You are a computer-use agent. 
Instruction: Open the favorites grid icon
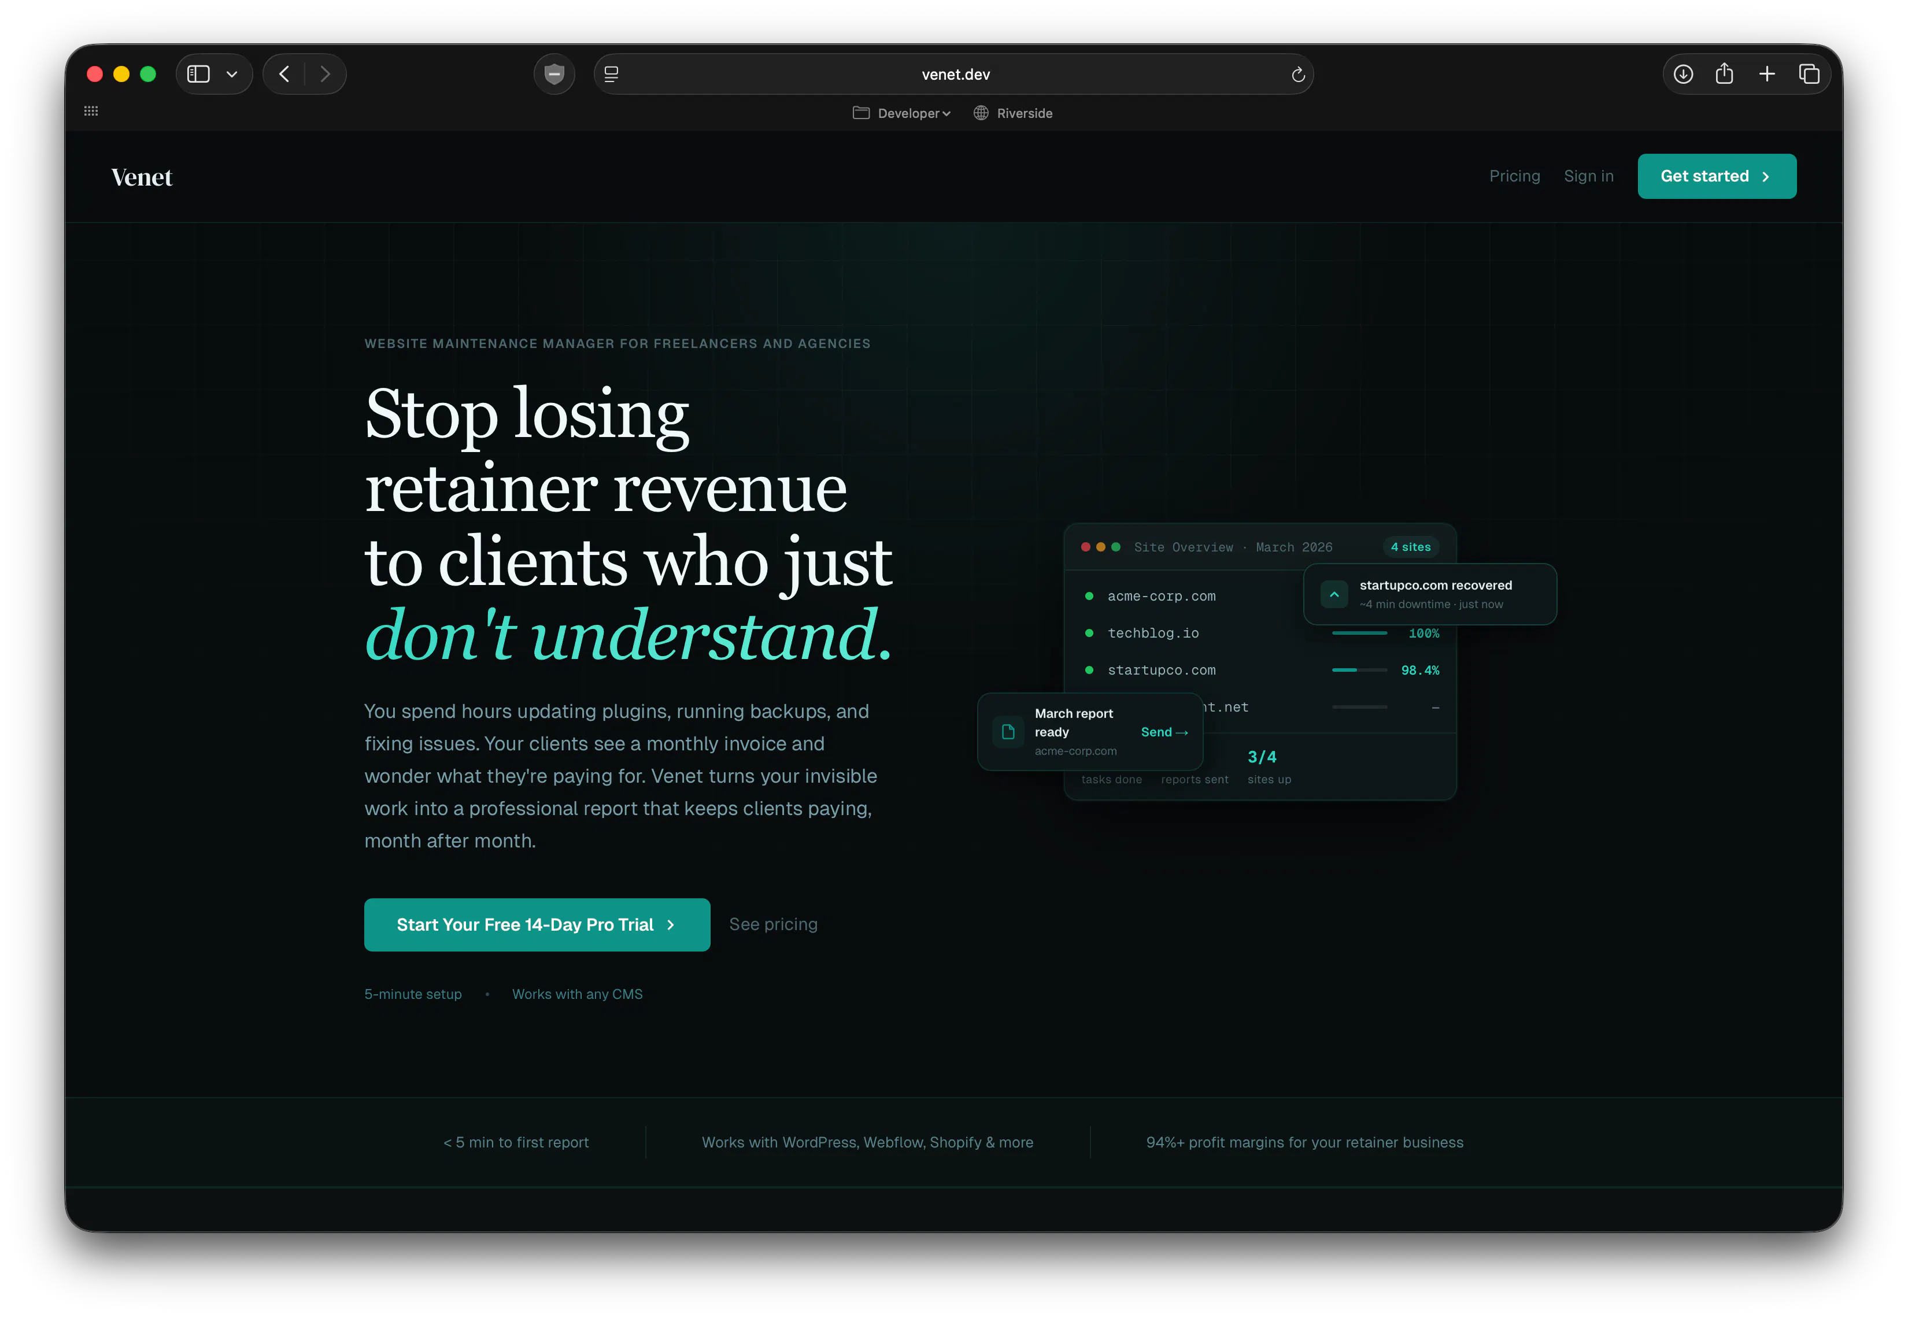[91, 110]
